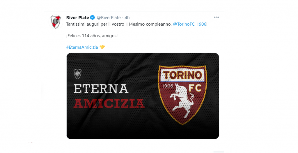Open the River Plate display name link
Viewport: 298px width, 153px height.
77,17
